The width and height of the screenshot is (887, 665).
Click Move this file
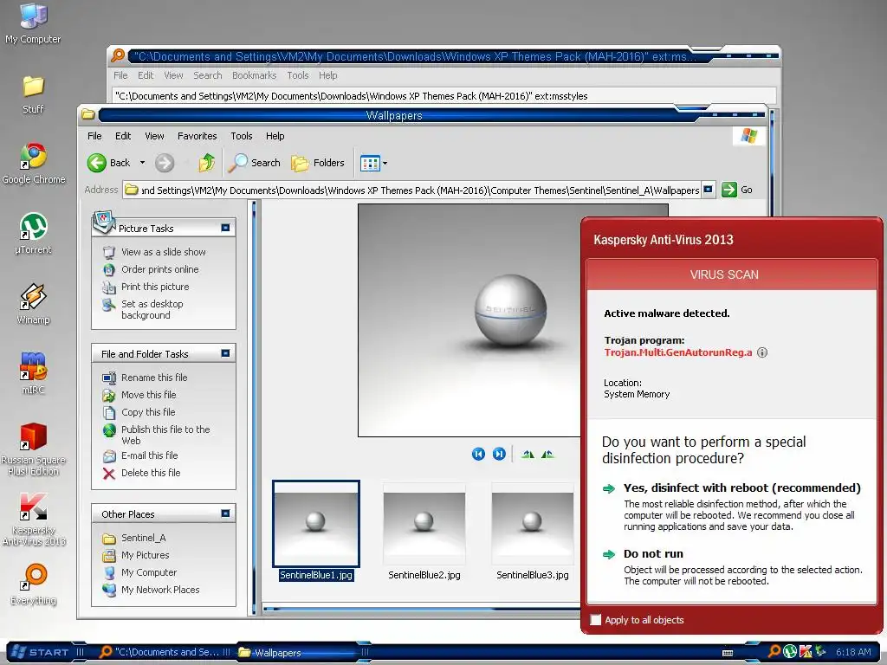[148, 395]
